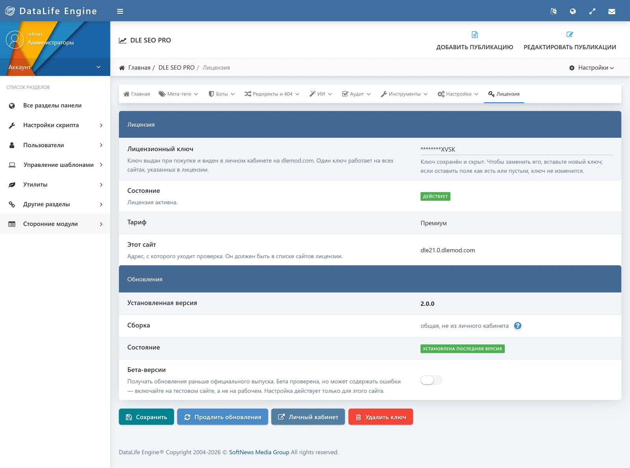
Task: Click the ДЕЙСТВУЕТ status badge
Action: click(435, 196)
